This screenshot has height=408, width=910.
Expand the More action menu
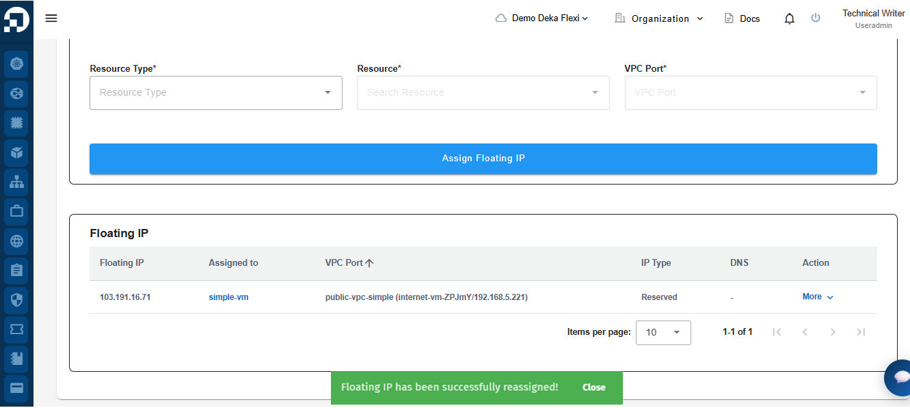point(818,297)
